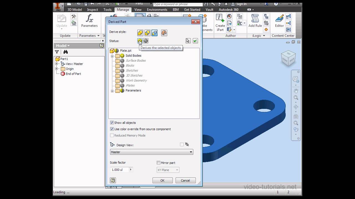The width and height of the screenshot is (355, 199).
Task: Click the Zoom Selected magnifier icon in navigation bar
Action: point(296,123)
